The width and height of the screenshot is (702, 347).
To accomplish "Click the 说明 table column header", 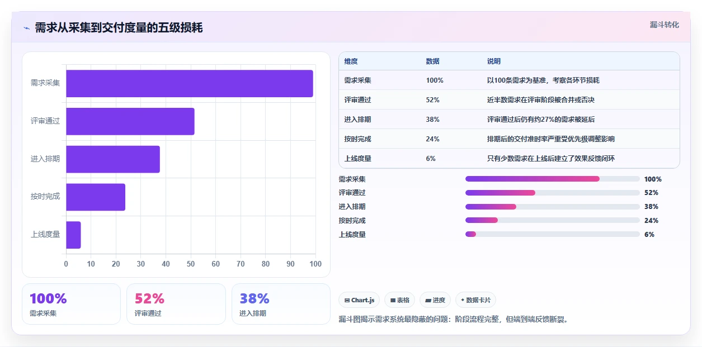I will click(x=494, y=61).
